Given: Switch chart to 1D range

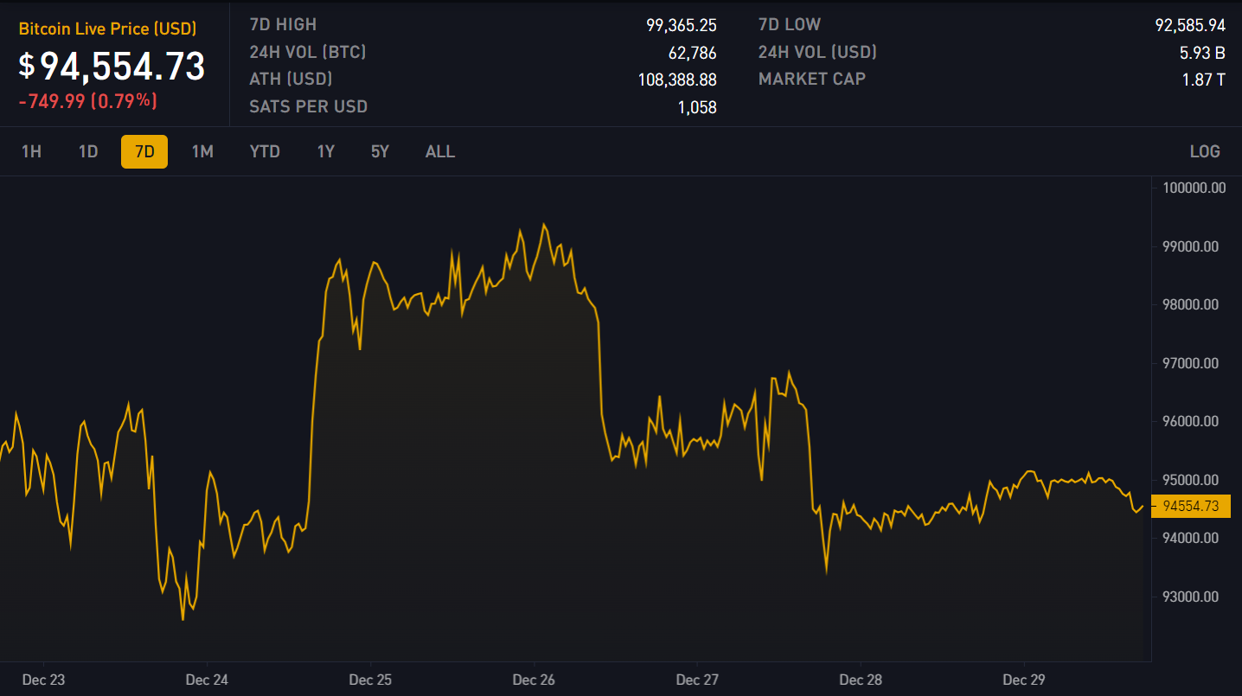Looking at the screenshot, I should click(x=88, y=151).
